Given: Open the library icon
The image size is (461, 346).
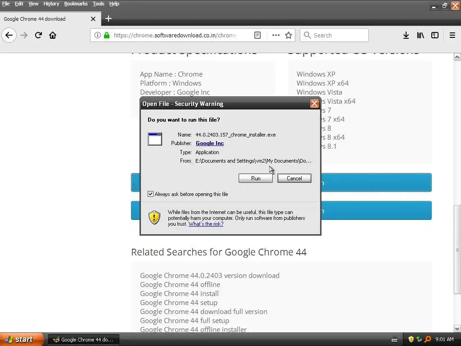Looking at the screenshot, I should pyautogui.click(x=420, y=35).
